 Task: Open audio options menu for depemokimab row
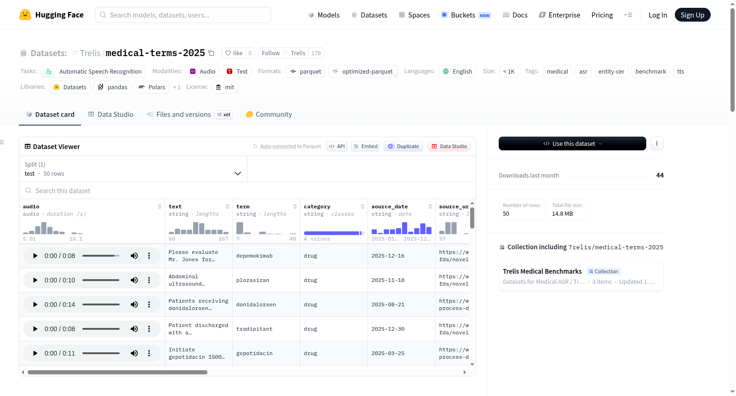[149, 256]
